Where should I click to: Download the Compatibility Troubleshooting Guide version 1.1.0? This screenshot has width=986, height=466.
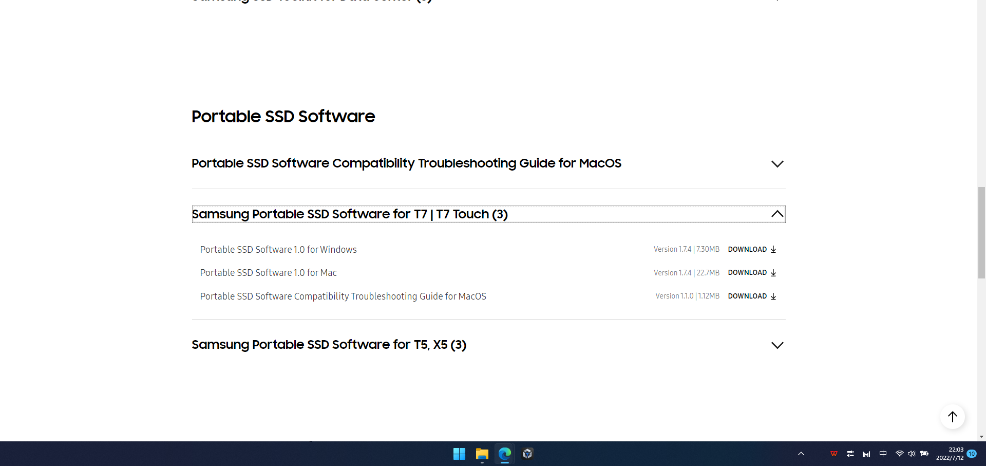tap(752, 296)
